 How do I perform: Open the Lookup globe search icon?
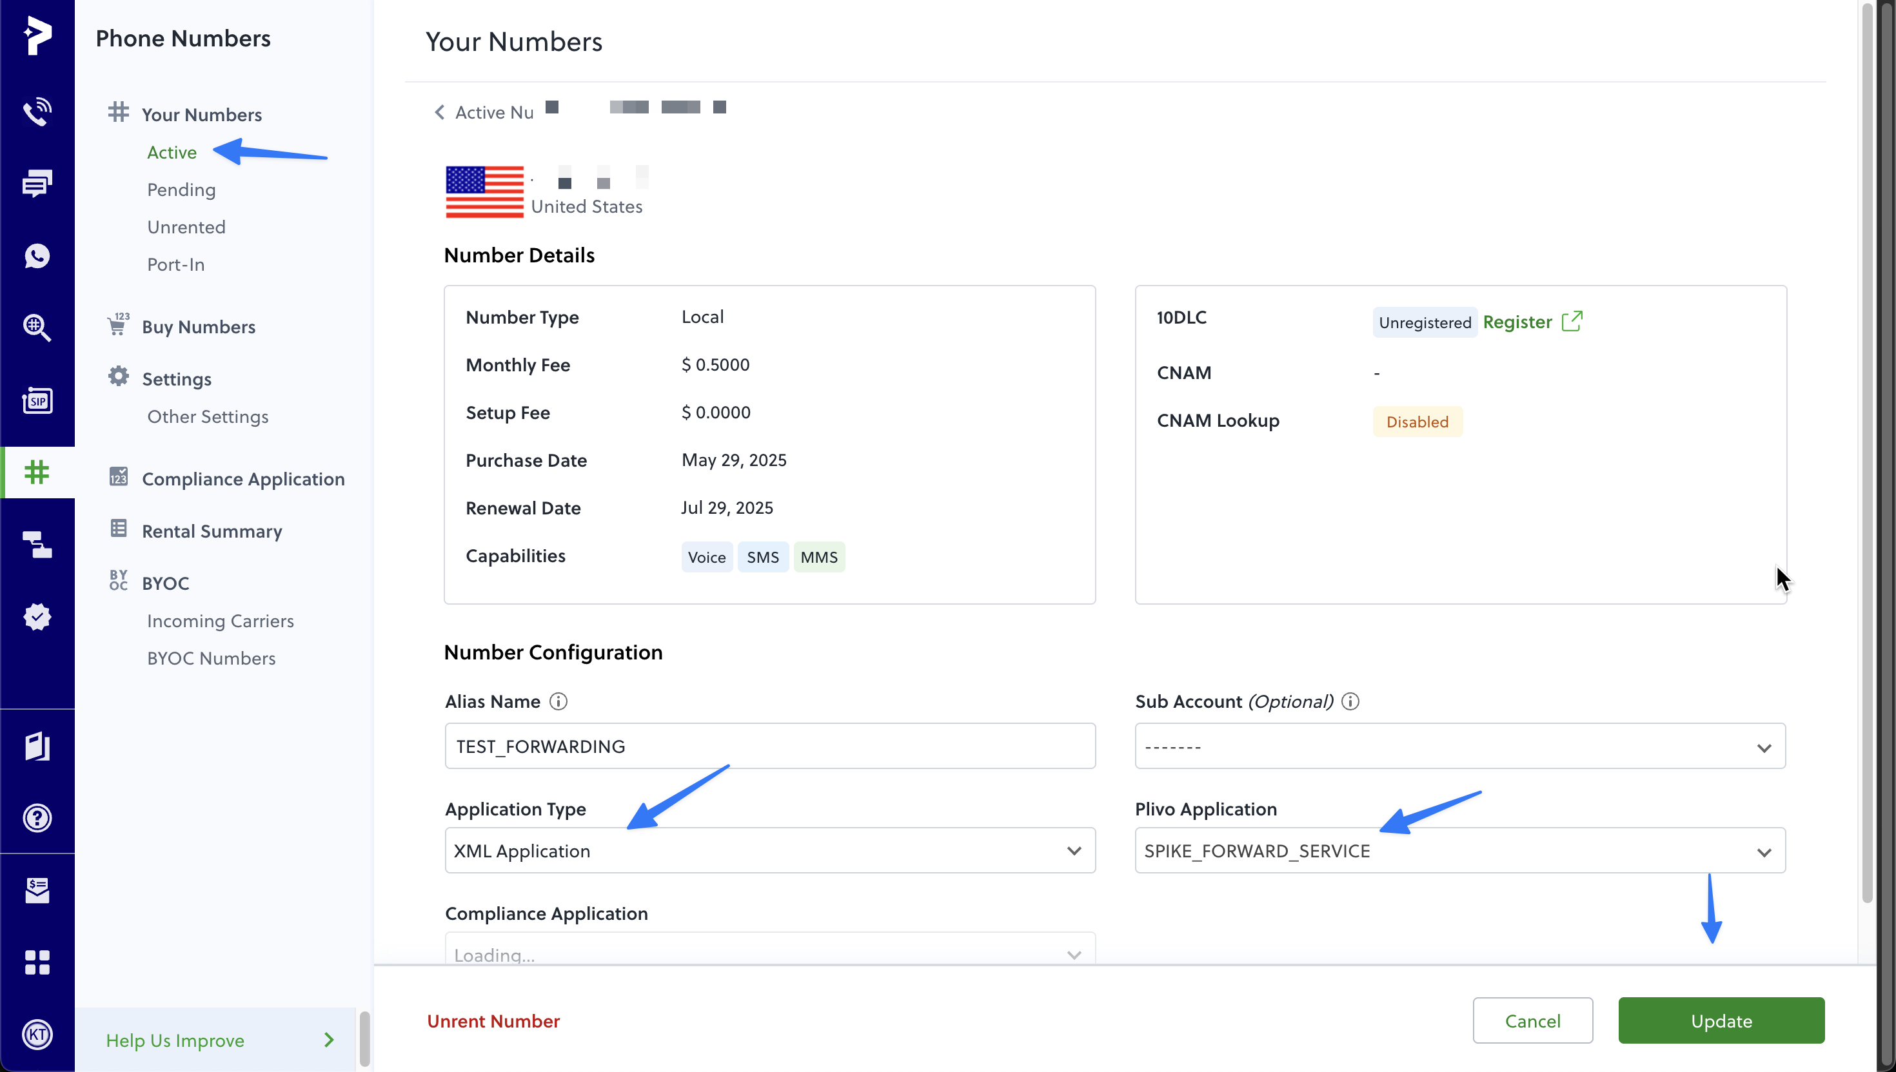[x=37, y=327]
